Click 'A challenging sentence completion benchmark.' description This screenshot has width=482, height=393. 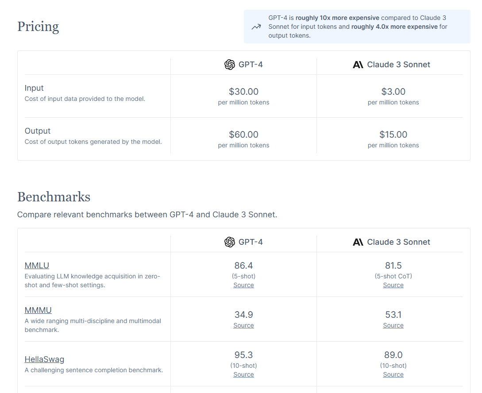(x=94, y=370)
